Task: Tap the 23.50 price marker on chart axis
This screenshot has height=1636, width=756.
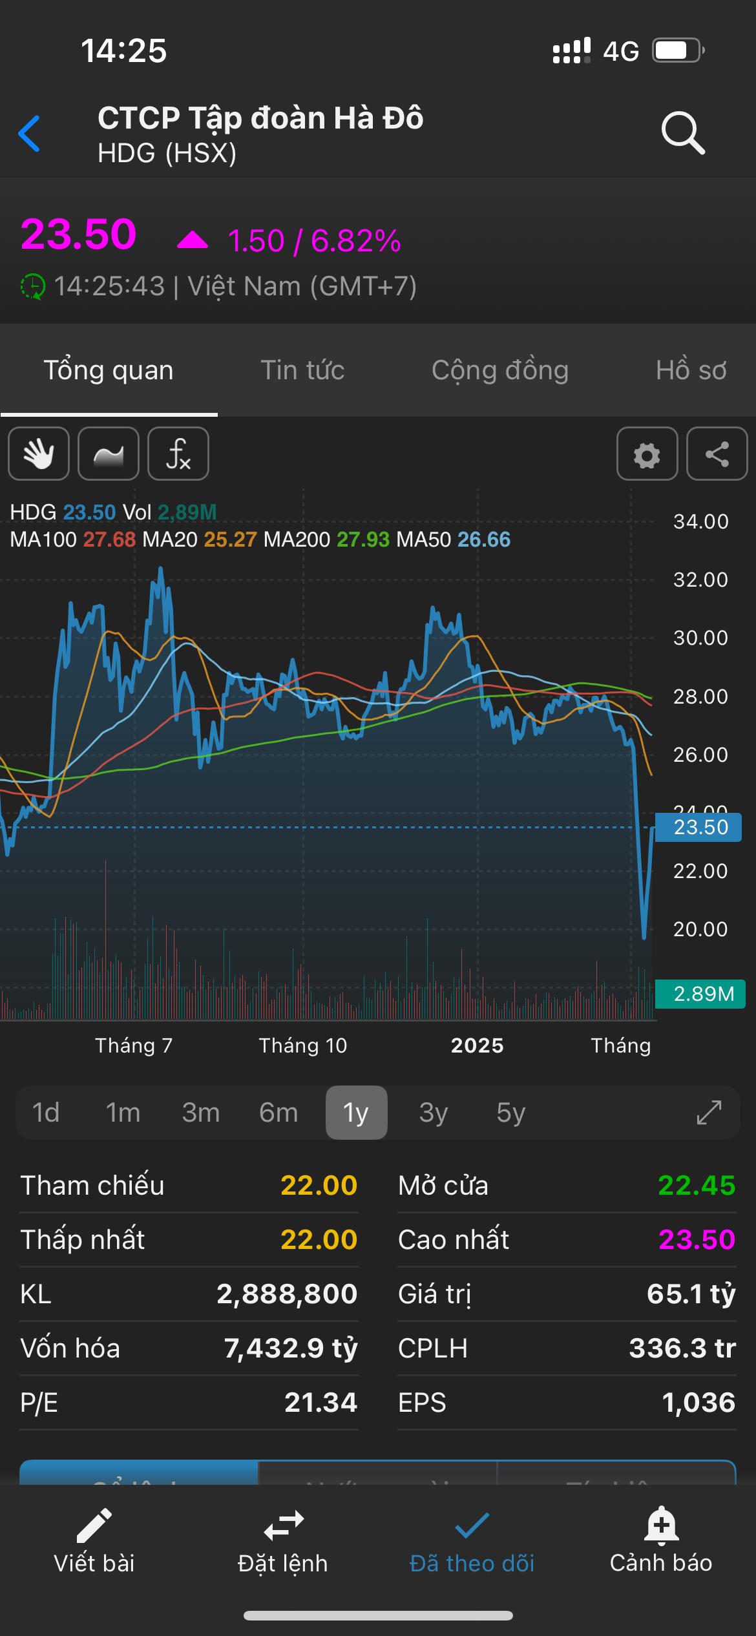Action: [x=700, y=827]
